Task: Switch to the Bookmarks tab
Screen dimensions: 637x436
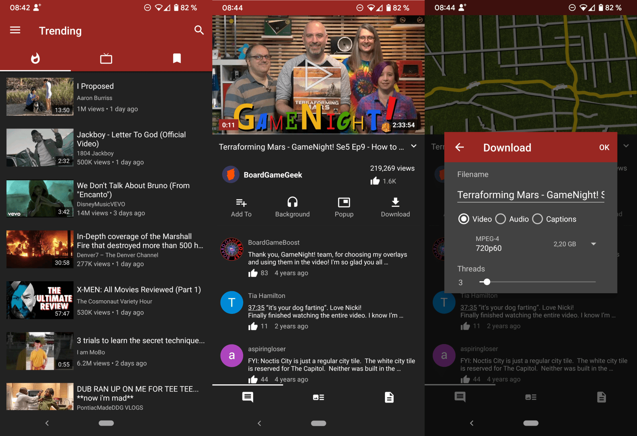Action: click(x=177, y=58)
